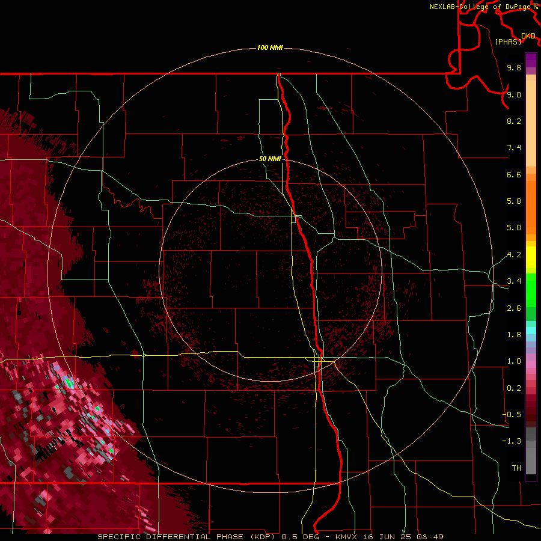The image size is (541, 541).
Task: Click the '16 JUN 25' date text
Action: tap(387, 537)
